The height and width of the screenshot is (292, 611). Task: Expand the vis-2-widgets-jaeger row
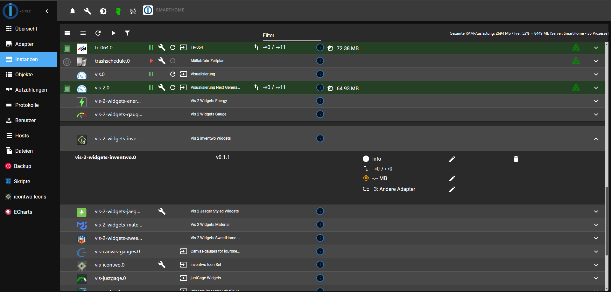pos(596,212)
